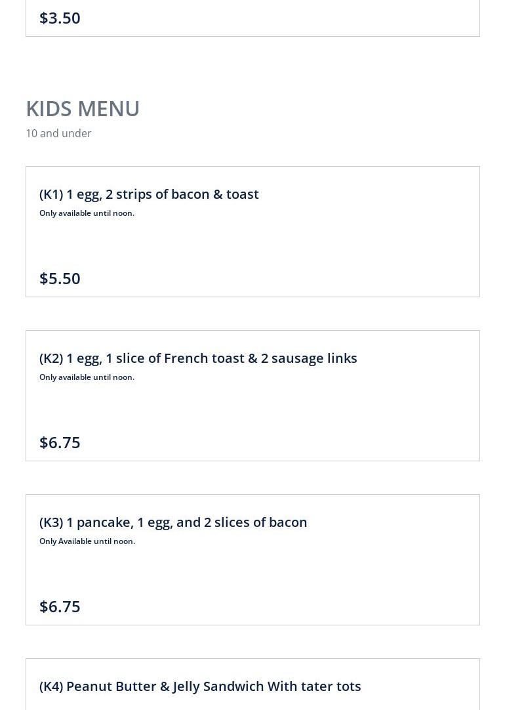Image resolution: width=505 pixels, height=710 pixels.
Task: Click the (K4) item code label
Action: (51, 686)
